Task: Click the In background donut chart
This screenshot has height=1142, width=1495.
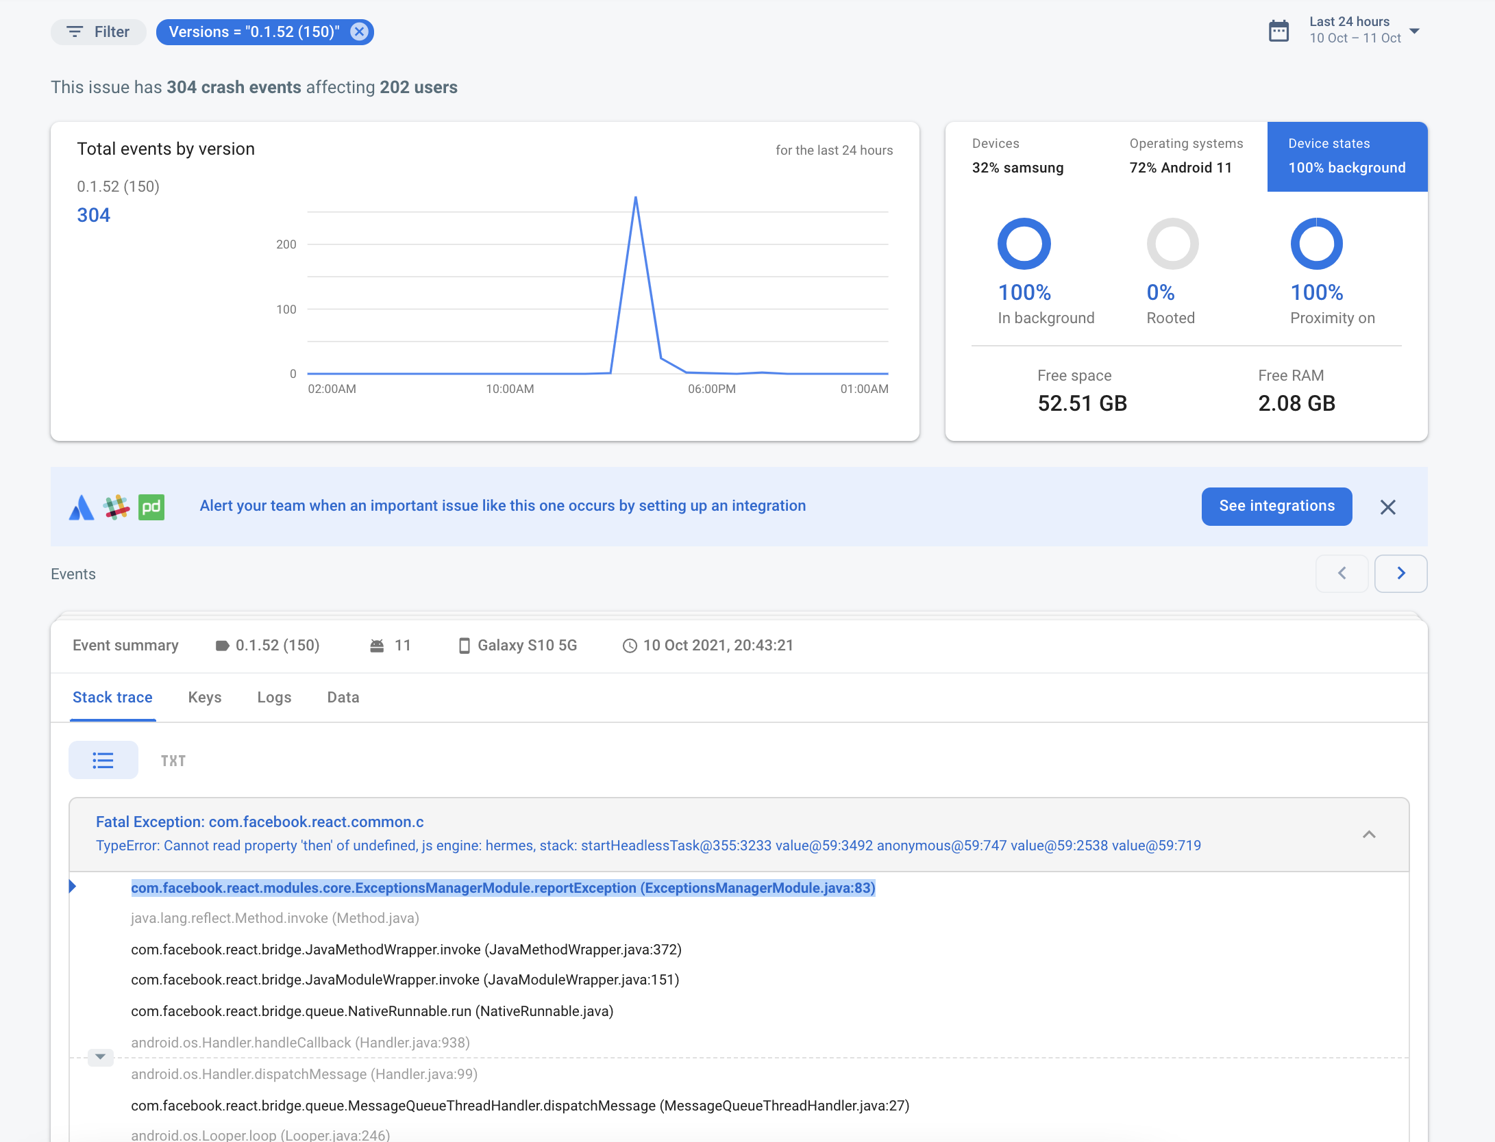Action: click(1024, 244)
